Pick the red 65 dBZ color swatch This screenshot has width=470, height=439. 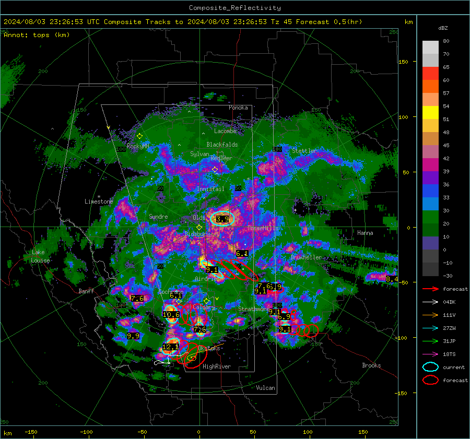tap(430, 74)
